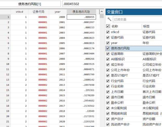Toggle checkbox for 盈余公积 variable
162x127 pixels.
click(108, 103)
